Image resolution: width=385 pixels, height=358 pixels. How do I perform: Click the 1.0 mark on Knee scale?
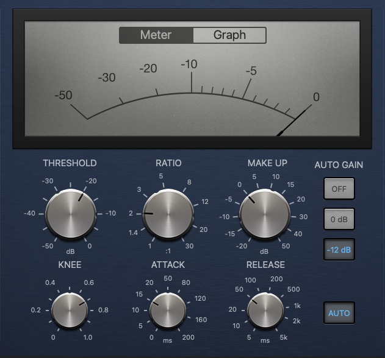pos(88,337)
